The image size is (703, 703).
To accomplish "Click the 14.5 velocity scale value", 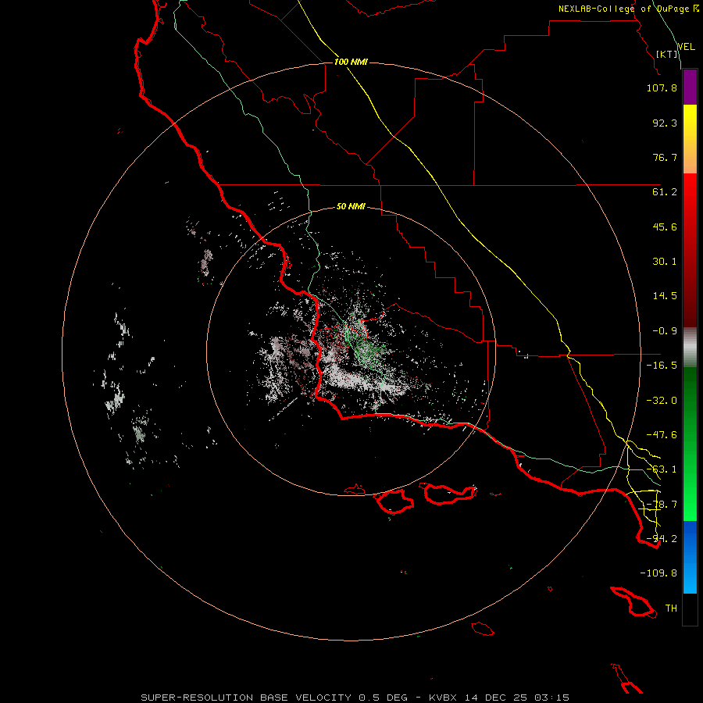I will (x=665, y=296).
